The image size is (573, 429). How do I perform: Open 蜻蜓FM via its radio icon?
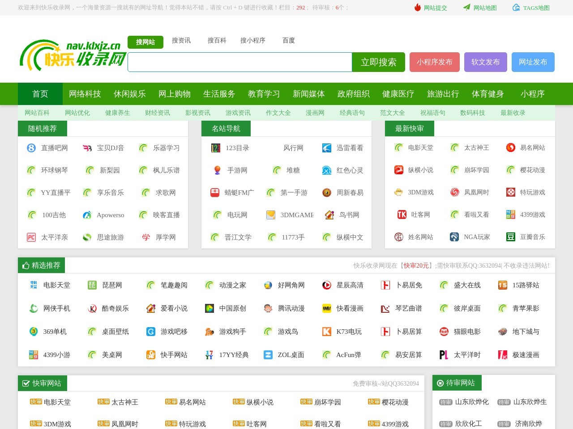point(215,192)
